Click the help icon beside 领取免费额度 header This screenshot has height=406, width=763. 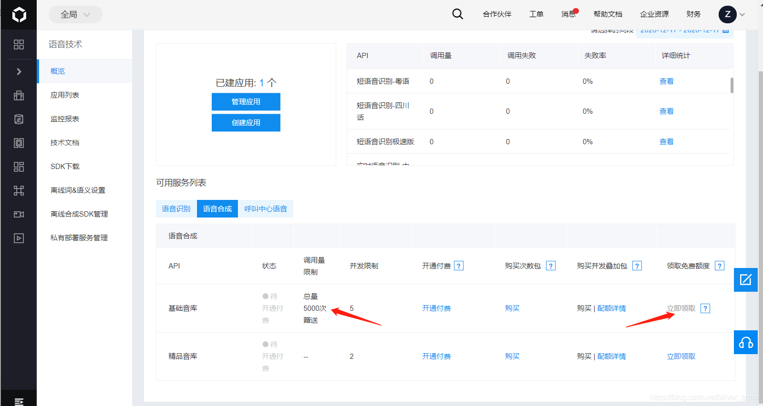(720, 266)
